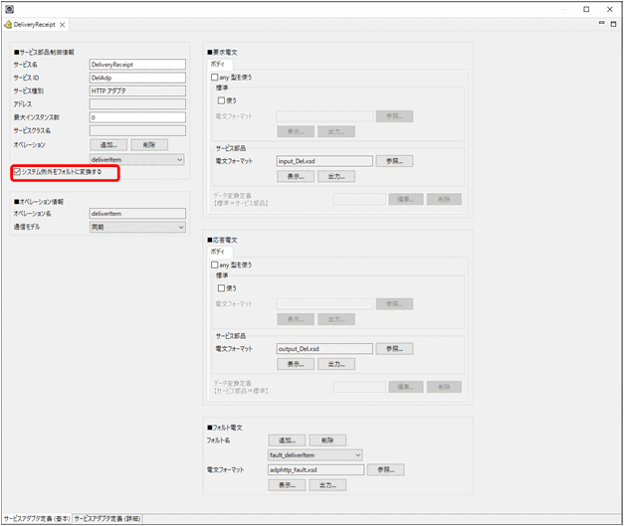Click 削除 button beside フォルト名

(x=326, y=440)
